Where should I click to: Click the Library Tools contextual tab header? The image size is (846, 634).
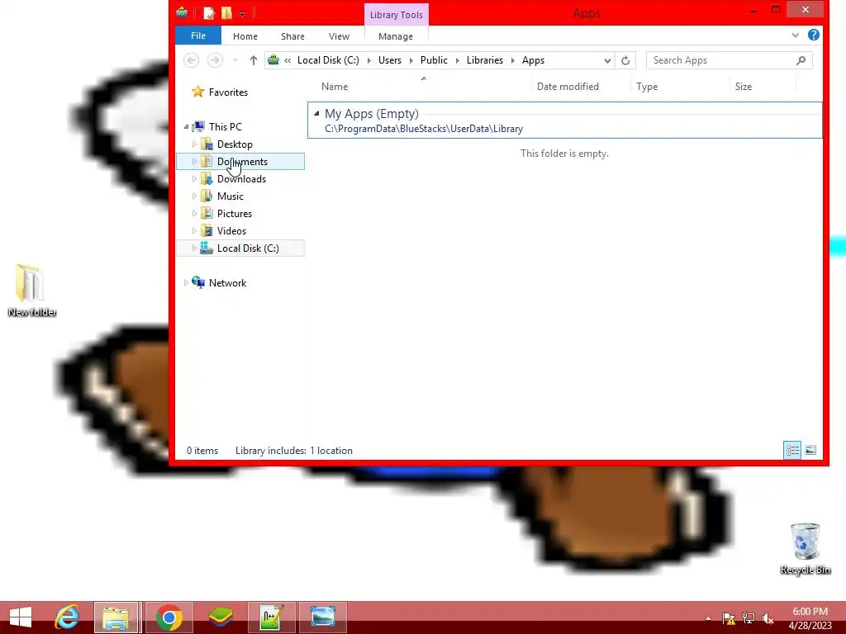[x=396, y=15]
